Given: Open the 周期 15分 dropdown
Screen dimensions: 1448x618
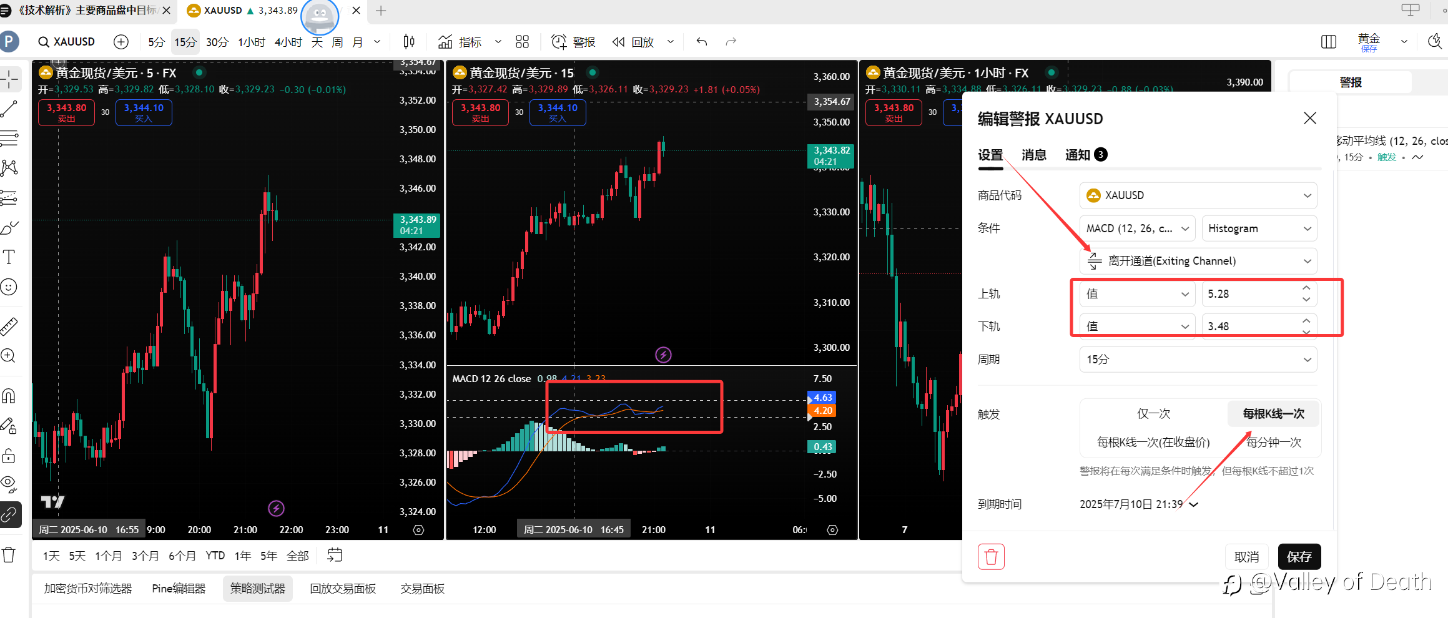Looking at the screenshot, I should pos(1198,360).
